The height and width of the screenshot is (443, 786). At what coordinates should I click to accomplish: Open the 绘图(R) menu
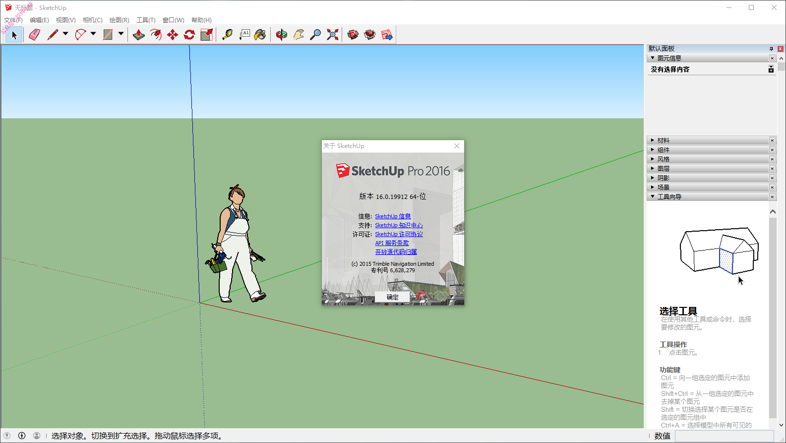(x=119, y=20)
